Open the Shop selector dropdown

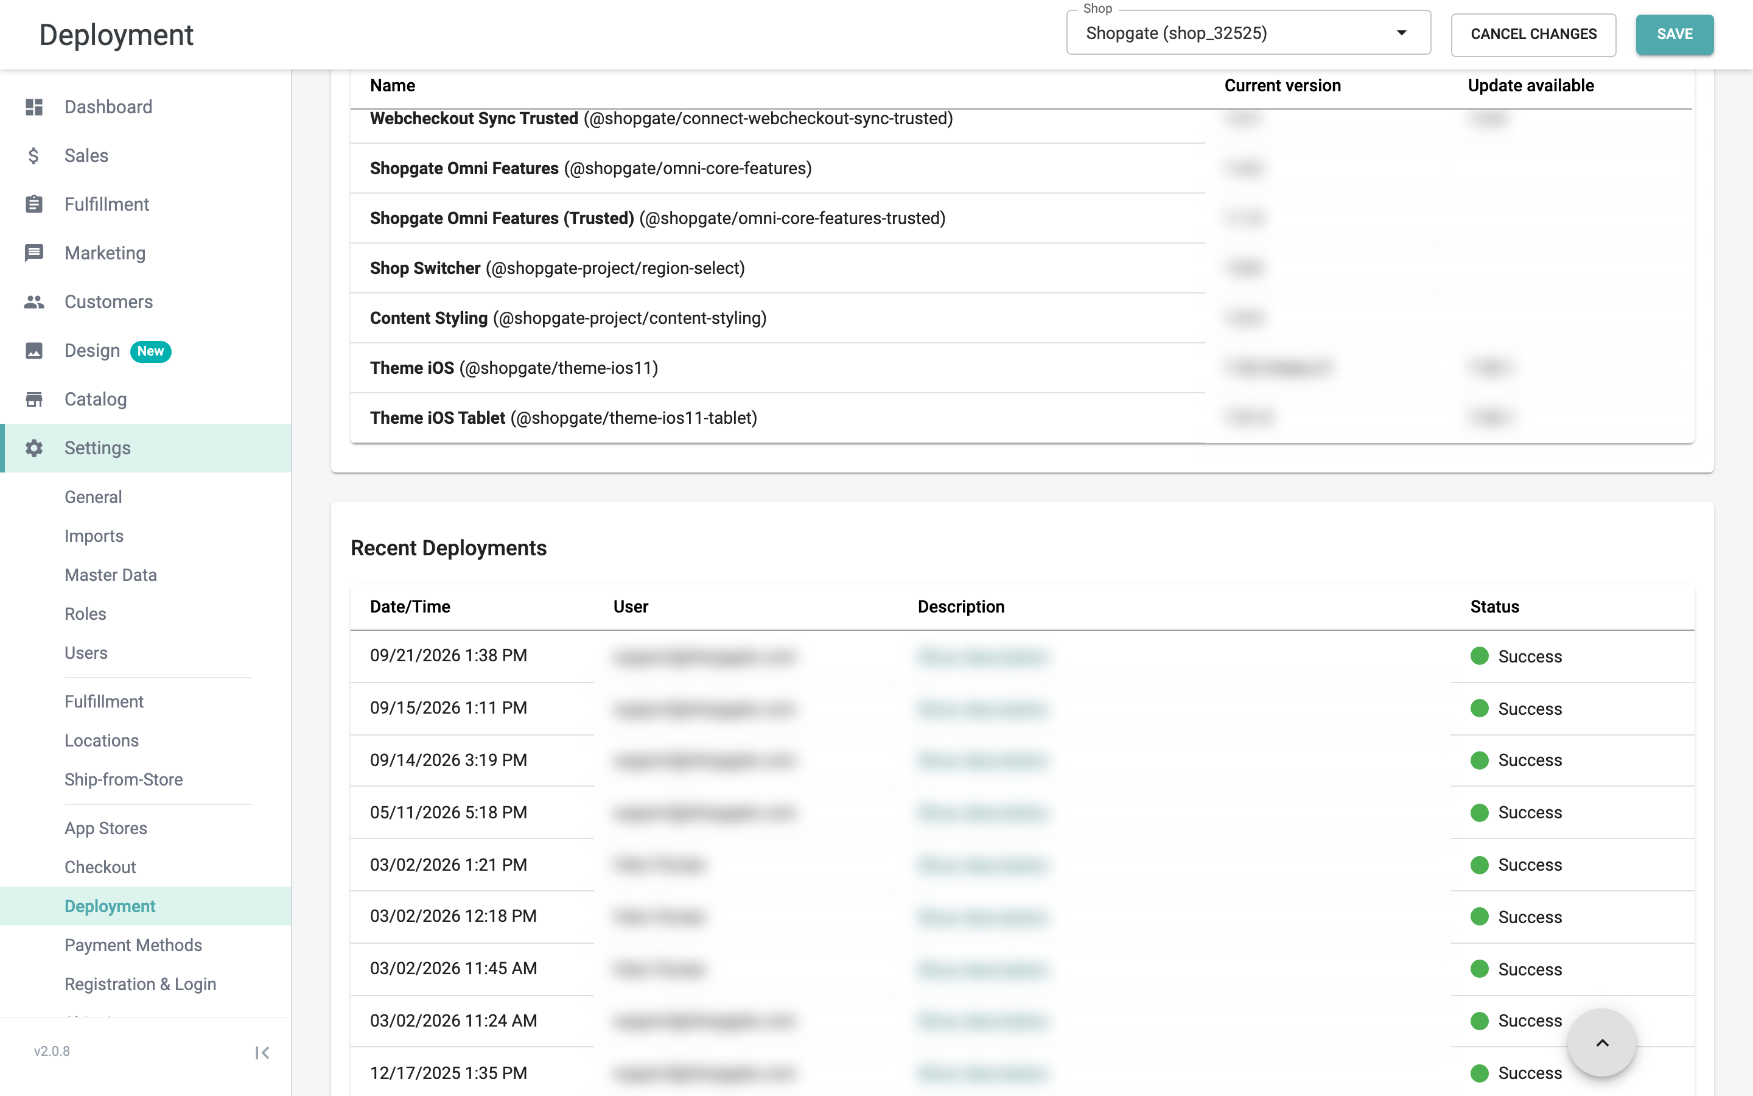pyautogui.click(x=1248, y=33)
